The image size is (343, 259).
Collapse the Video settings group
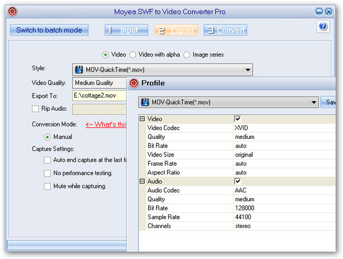[x=142, y=119]
